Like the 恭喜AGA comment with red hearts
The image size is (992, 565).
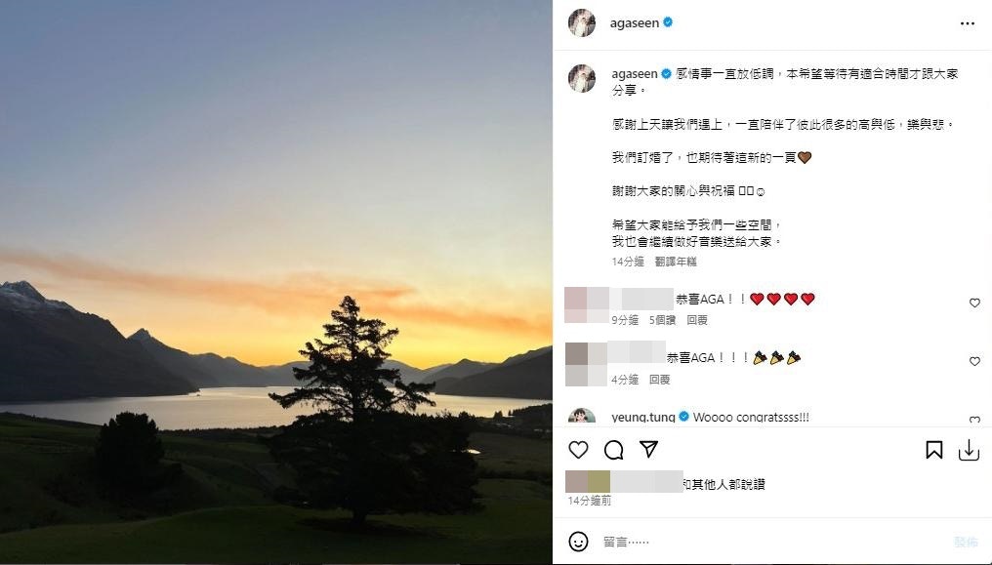tap(974, 303)
